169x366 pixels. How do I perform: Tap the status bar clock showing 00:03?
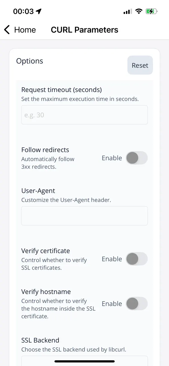(24, 12)
